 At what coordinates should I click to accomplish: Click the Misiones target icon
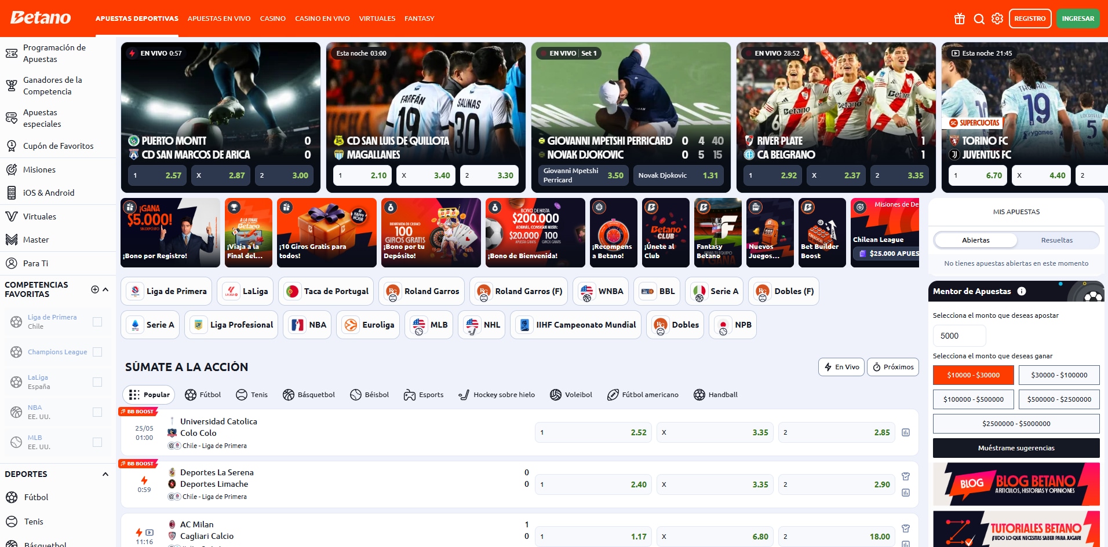tap(12, 170)
